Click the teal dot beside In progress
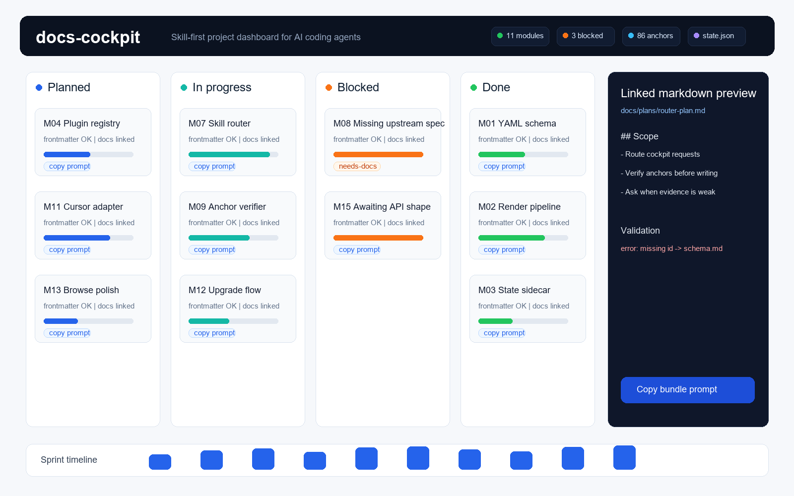Screen dimensions: 794x496 point(184,88)
